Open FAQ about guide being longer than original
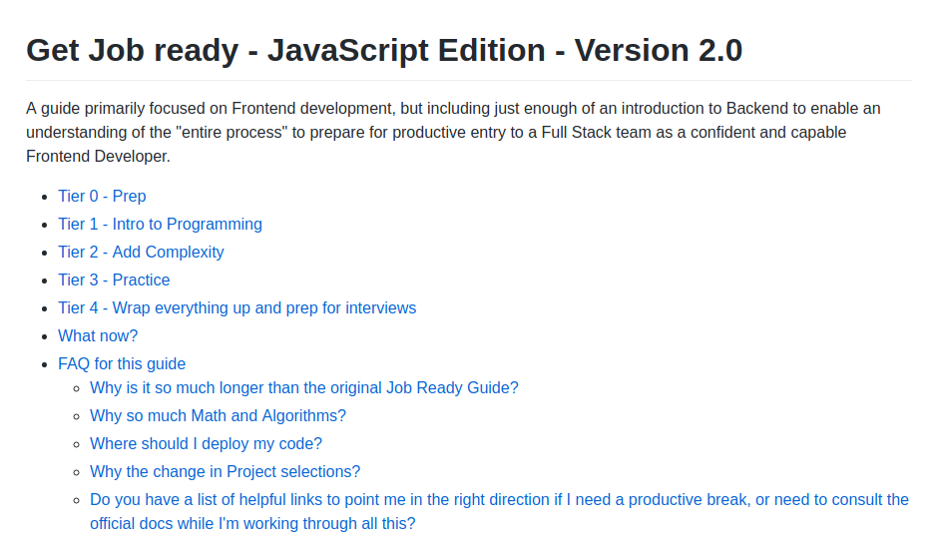 click(x=303, y=388)
